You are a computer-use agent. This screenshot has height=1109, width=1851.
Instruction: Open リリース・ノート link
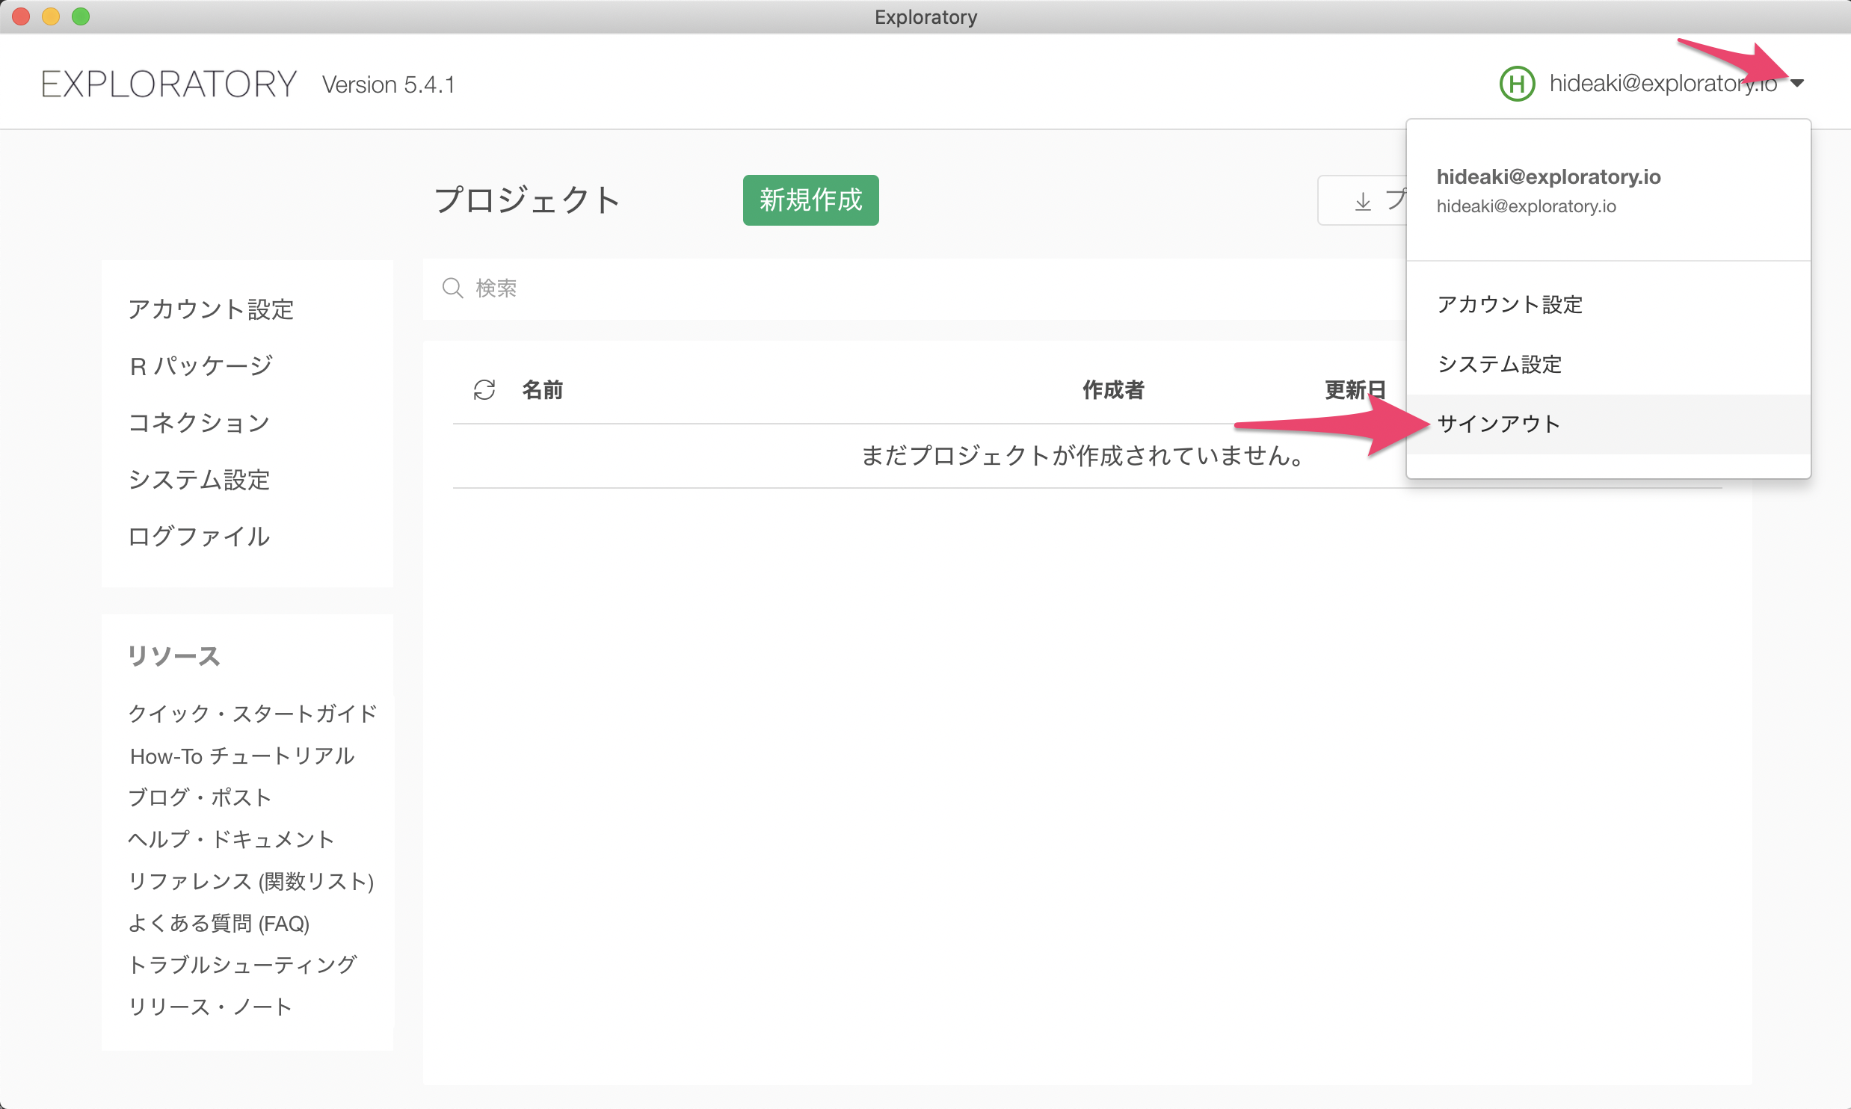(210, 1007)
